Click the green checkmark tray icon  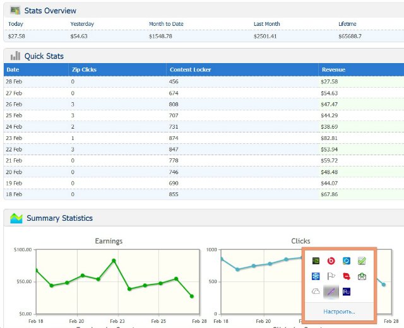coord(362,261)
